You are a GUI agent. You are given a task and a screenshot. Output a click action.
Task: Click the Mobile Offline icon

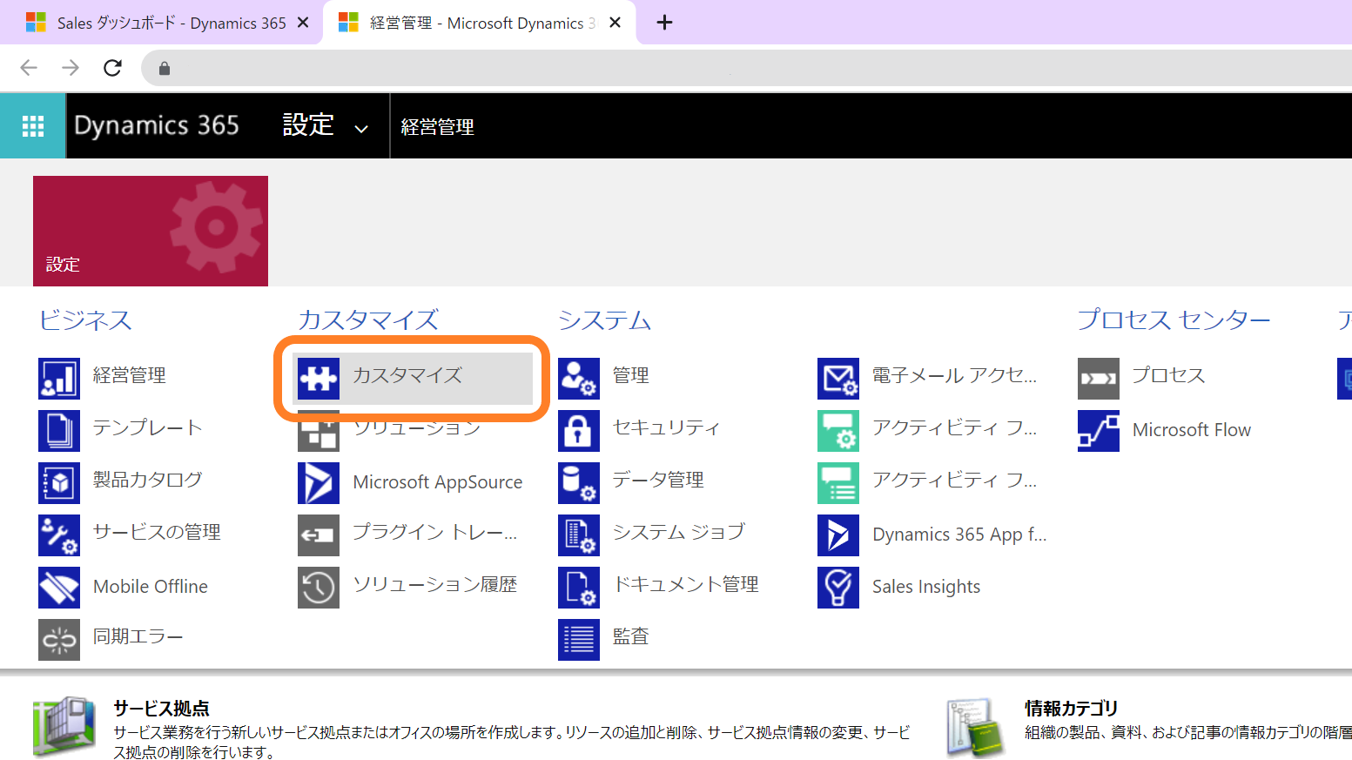(x=59, y=588)
